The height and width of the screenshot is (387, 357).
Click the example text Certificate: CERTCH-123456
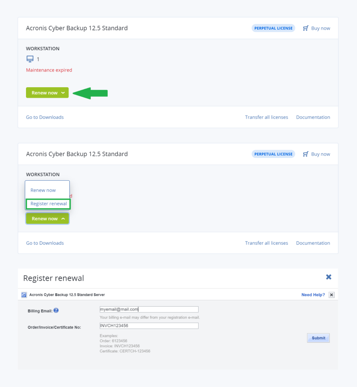125,351
